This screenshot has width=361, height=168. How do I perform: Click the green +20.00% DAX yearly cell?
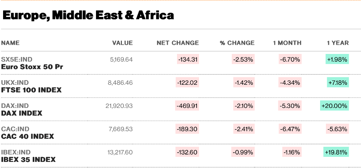(334, 106)
